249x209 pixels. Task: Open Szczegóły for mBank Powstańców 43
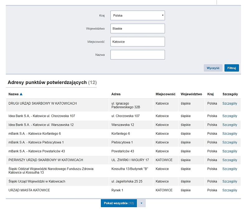tap(230, 151)
